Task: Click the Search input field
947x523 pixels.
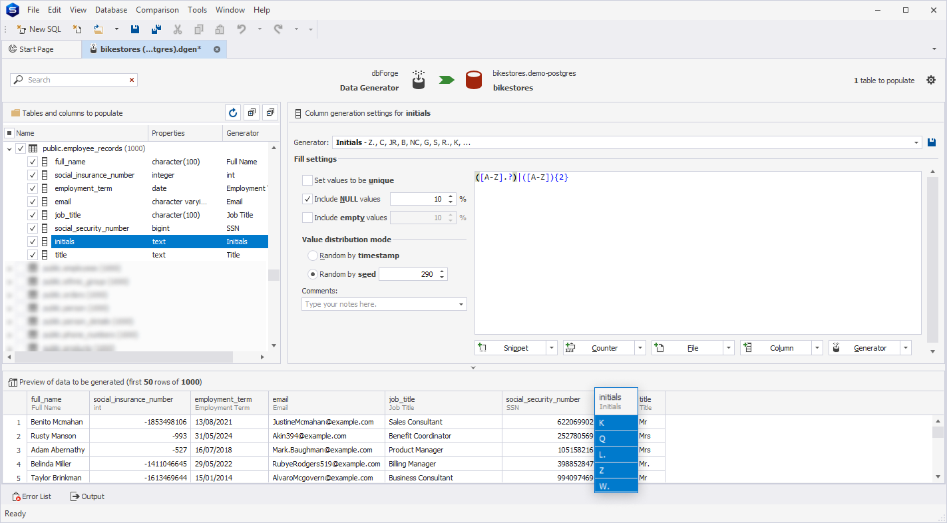Action: (x=73, y=80)
